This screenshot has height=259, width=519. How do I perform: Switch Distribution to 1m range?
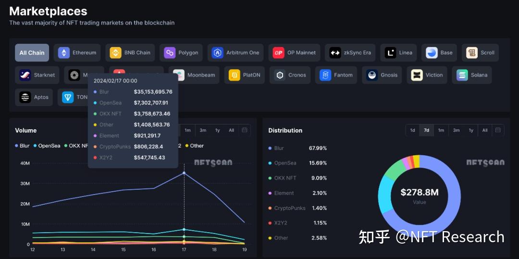point(441,130)
